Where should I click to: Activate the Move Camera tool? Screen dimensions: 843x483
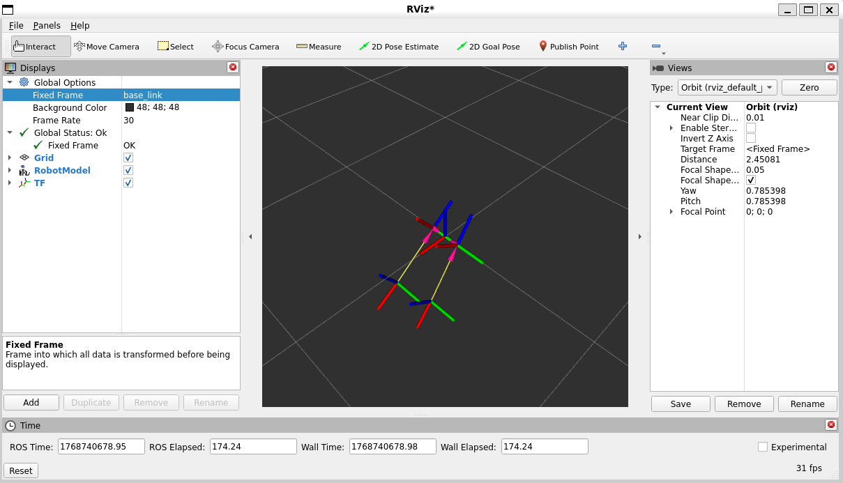click(x=107, y=47)
